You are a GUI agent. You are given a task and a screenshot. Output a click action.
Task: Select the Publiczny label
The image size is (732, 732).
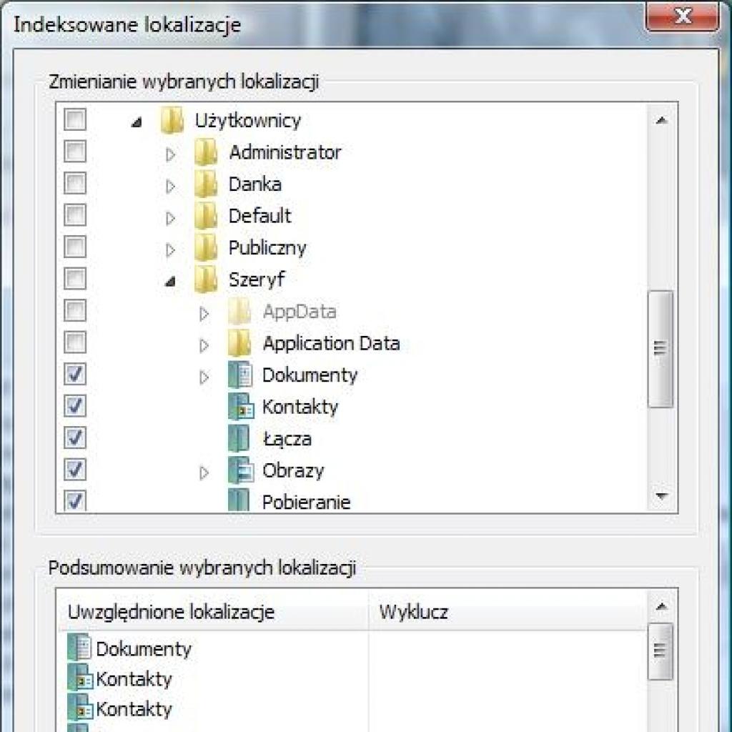(267, 248)
